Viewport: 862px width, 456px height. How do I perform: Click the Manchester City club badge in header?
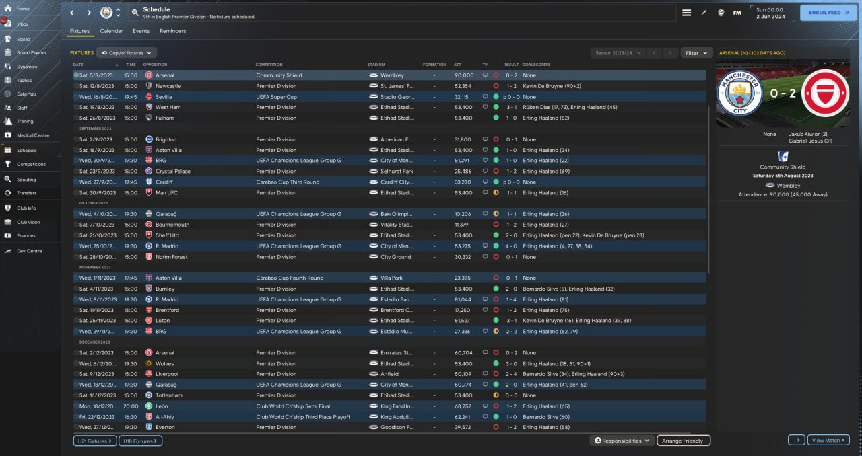click(106, 13)
